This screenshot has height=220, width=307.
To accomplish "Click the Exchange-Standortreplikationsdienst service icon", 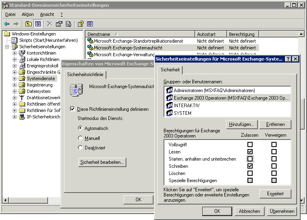I will 90,41.
